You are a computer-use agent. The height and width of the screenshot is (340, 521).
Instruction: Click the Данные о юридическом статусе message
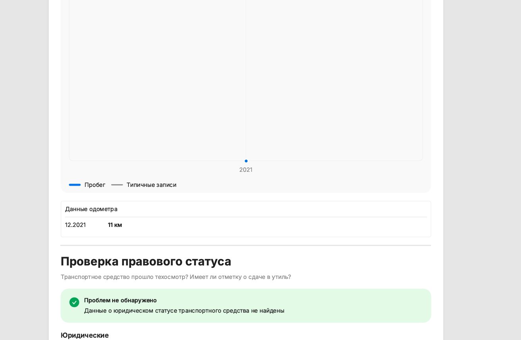coord(184,311)
